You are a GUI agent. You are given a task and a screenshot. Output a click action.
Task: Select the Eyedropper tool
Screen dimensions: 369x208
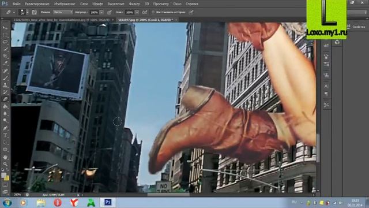pyautogui.click(x=5, y=64)
